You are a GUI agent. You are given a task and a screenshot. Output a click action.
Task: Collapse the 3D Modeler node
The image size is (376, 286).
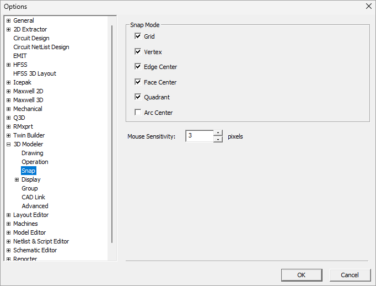(x=9, y=144)
